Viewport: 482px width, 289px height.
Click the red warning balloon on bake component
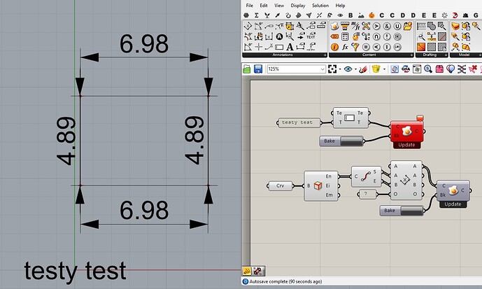pyautogui.click(x=420, y=118)
